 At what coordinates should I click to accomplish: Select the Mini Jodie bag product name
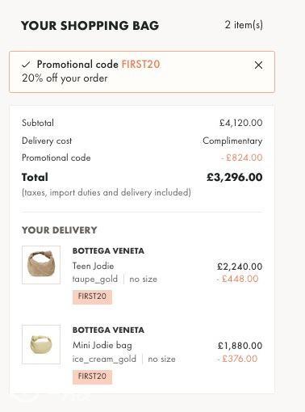click(x=102, y=345)
